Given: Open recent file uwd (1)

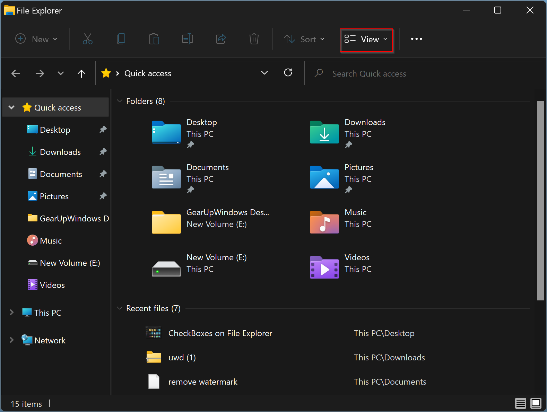Looking at the screenshot, I should click(182, 357).
